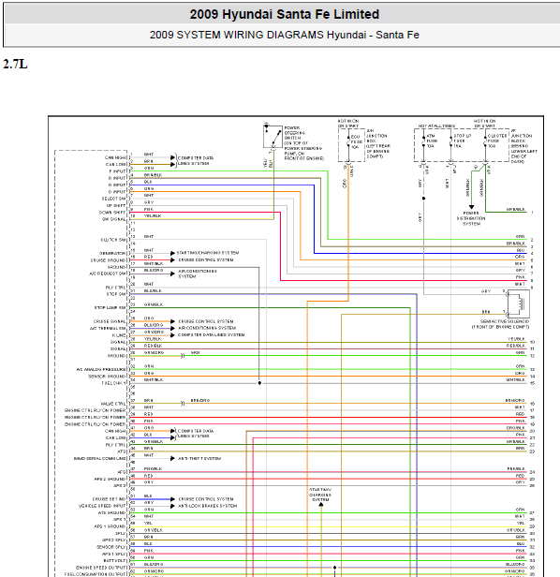Click the 'SELECT SW' pin label
Image resolution: width=560 pixels, height=577 pixels.
[113, 199]
